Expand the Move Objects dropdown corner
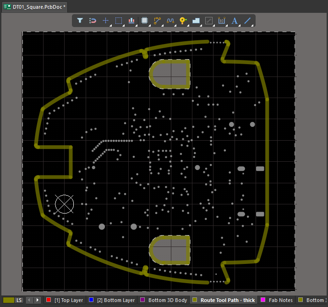Screen dimensions: 328x307 click(x=111, y=26)
